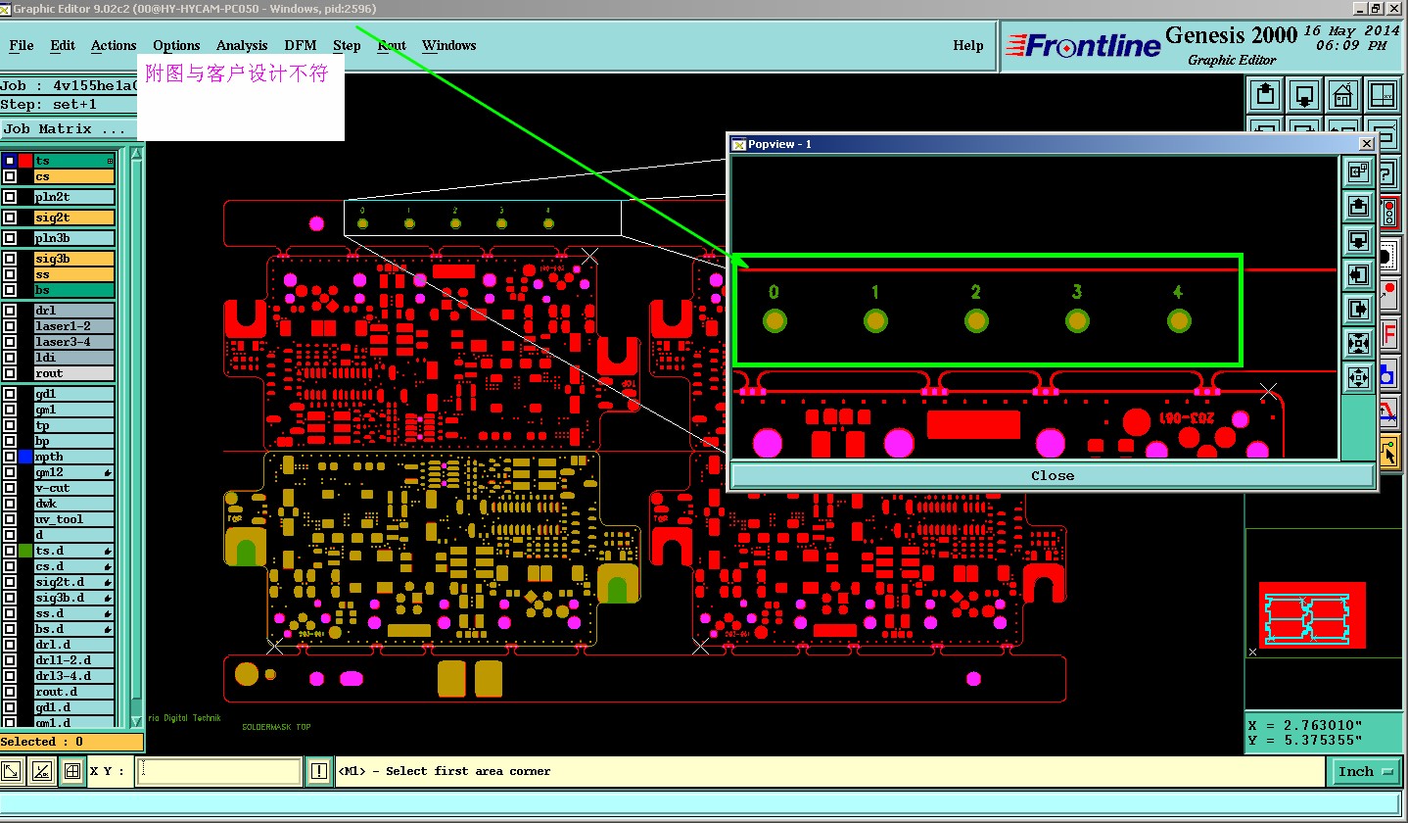1408x823 pixels.
Task: Select the pointer arrow selection tool
Action: 1388,454
